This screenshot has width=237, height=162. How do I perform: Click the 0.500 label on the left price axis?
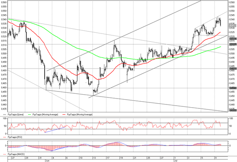(4, 54)
